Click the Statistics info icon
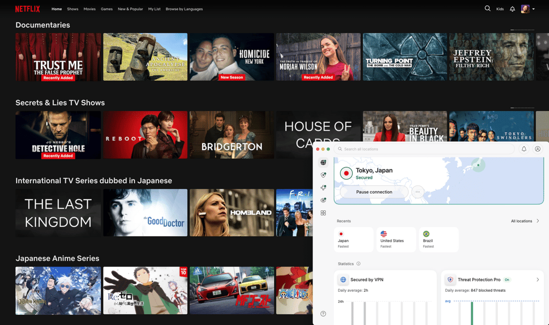 (358, 264)
